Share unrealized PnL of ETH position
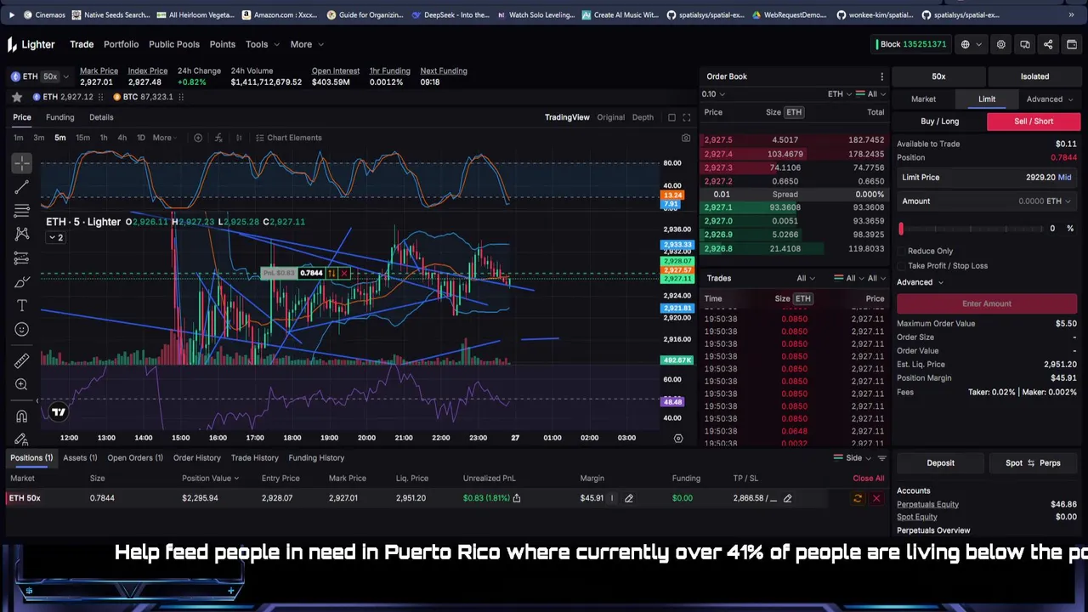1088x612 pixels. tap(516, 498)
